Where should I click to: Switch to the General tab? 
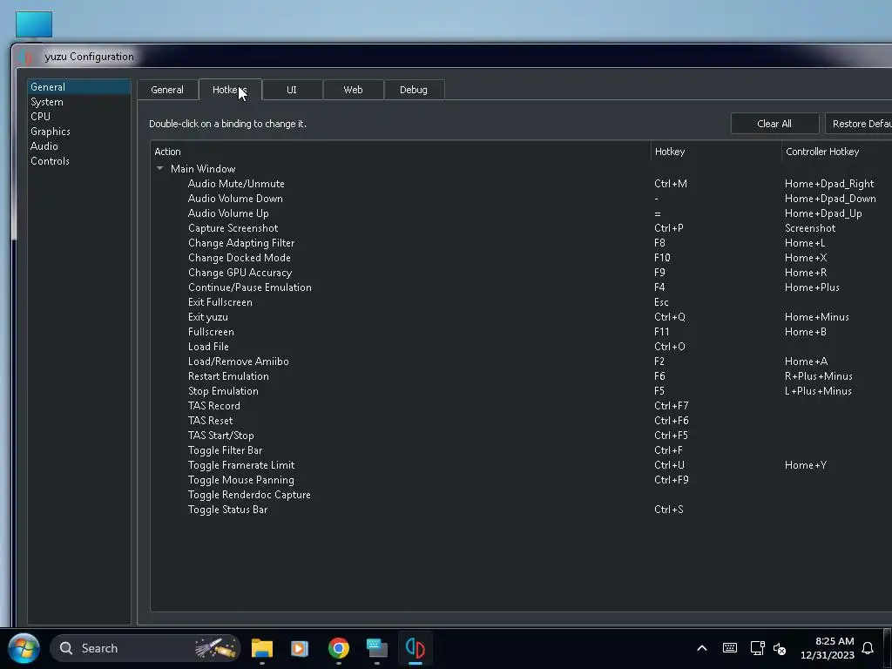(167, 90)
